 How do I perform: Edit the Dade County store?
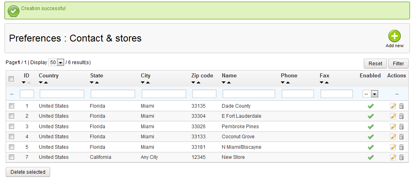tap(393, 106)
